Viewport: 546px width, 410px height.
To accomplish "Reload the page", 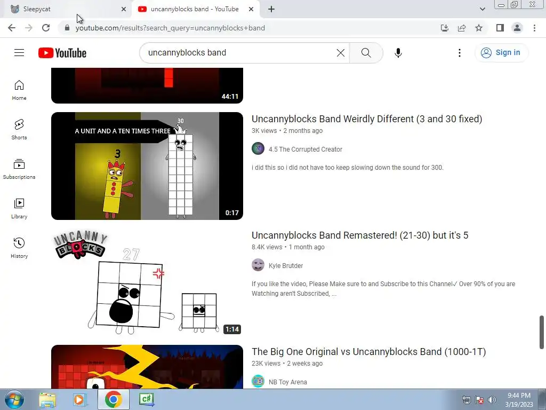I will click(x=46, y=28).
